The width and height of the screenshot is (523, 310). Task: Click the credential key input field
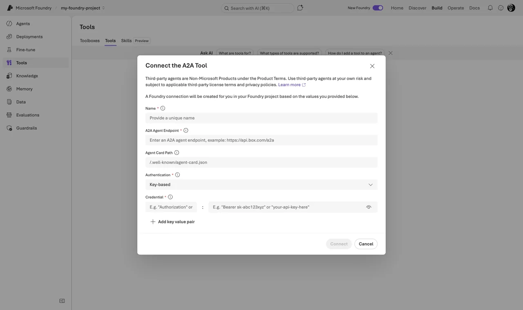tap(171, 207)
